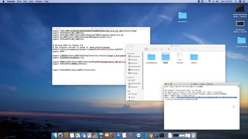Launch Keynote from the Dock
248x139 pixels.
pos(101,136)
